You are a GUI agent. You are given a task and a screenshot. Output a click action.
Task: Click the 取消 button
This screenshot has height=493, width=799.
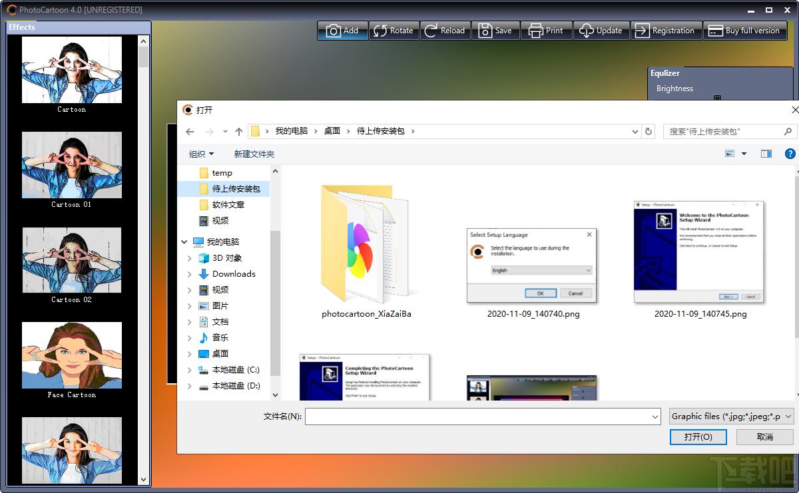pyautogui.click(x=765, y=437)
